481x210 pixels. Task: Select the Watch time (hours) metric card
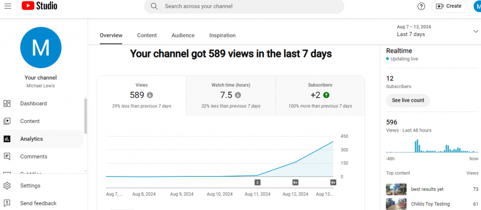(x=230, y=95)
